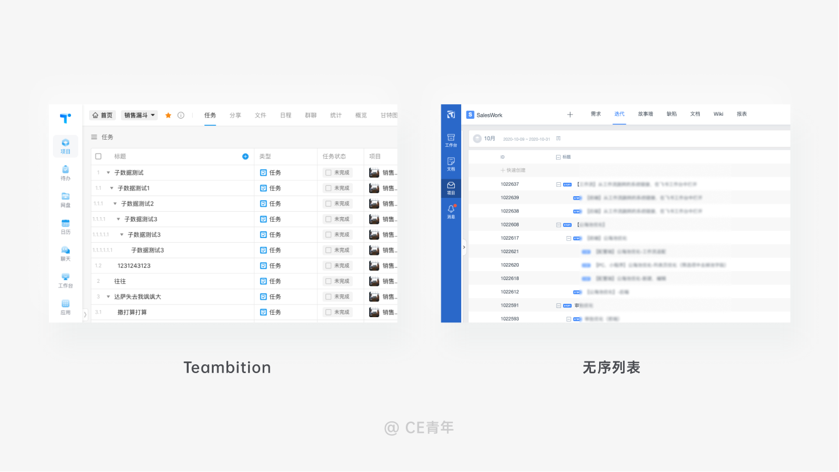
Task: Open 待办 in the Teambition sidebar
Action: tap(65, 173)
